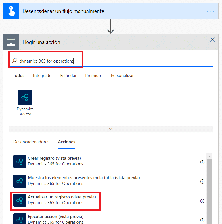The image size is (222, 224).
Task: Click Dynamics 365 for Operations under Crear registro
Action: [x=56, y=164]
